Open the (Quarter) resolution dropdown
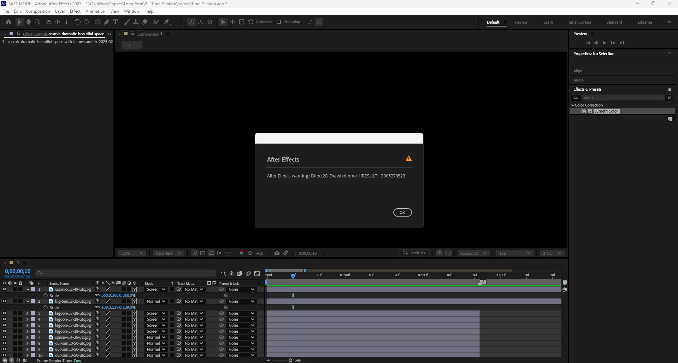The height and width of the screenshot is (363, 678). coord(169,253)
